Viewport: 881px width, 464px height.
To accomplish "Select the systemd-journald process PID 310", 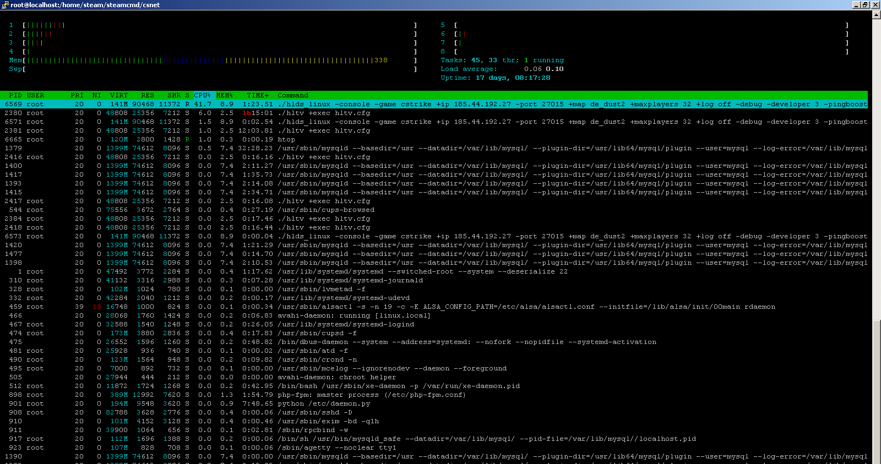I will coord(434,280).
